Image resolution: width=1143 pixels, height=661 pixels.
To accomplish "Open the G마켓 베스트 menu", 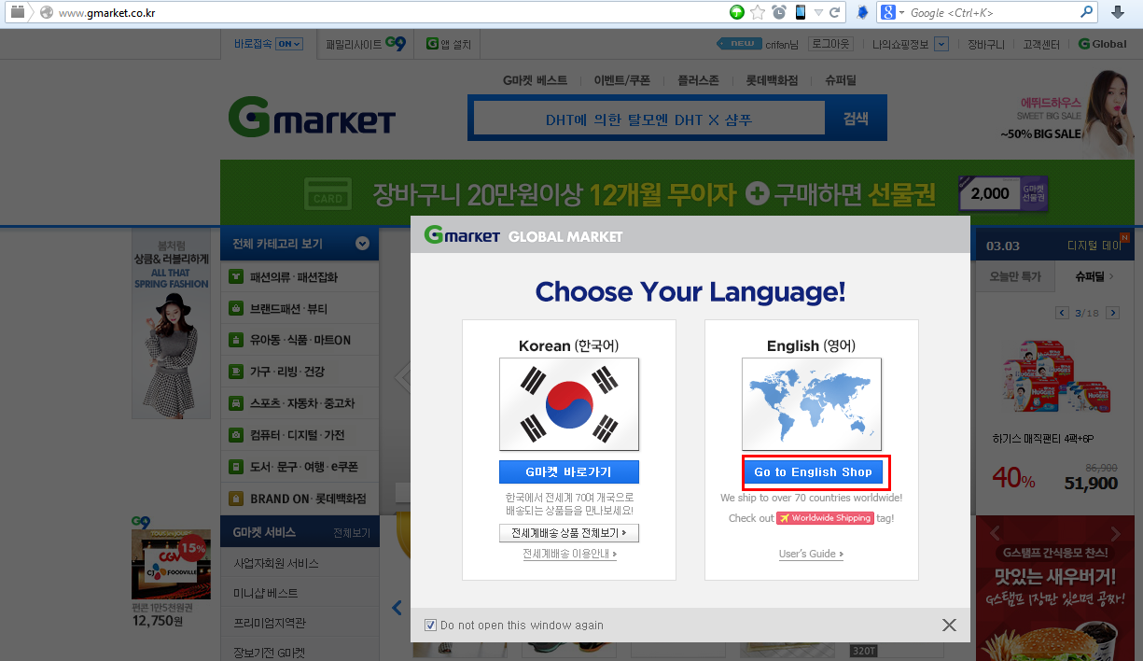I will coord(535,81).
